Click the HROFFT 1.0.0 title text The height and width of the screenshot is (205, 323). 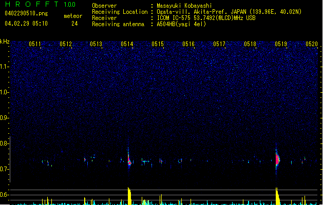coord(40,4)
